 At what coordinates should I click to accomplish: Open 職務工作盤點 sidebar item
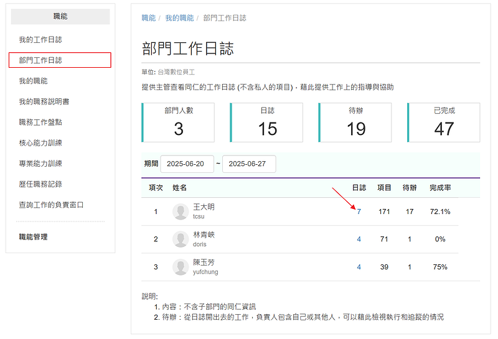[x=40, y=122]
